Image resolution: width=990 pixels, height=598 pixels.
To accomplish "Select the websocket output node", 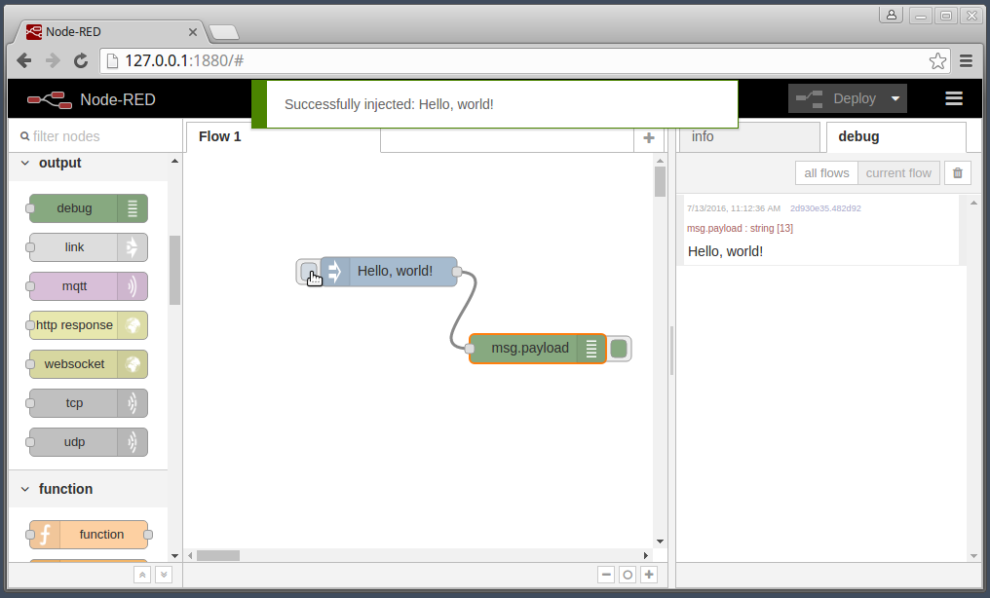I will point(89,364).
